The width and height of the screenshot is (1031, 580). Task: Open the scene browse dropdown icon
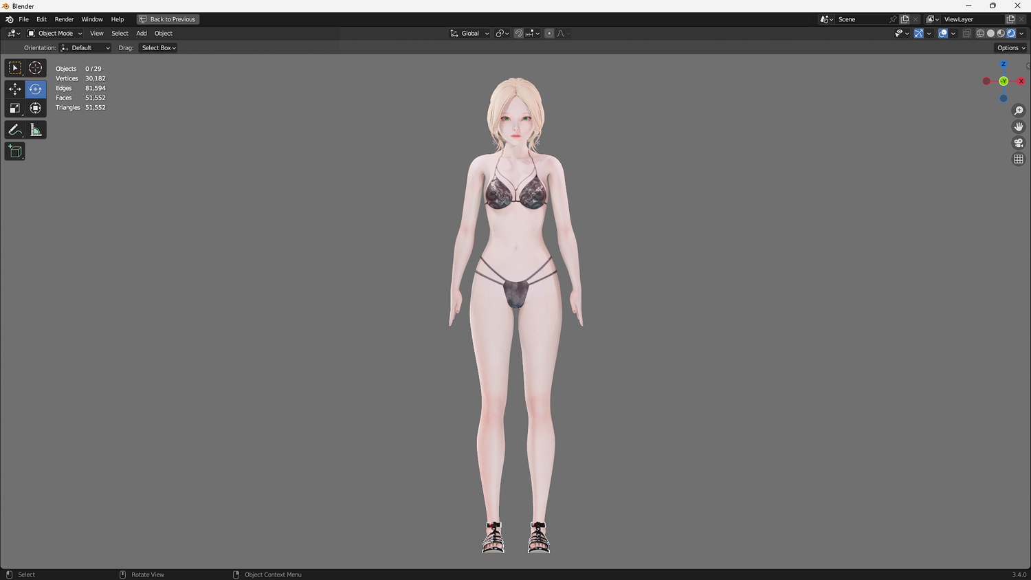point(827,19)
